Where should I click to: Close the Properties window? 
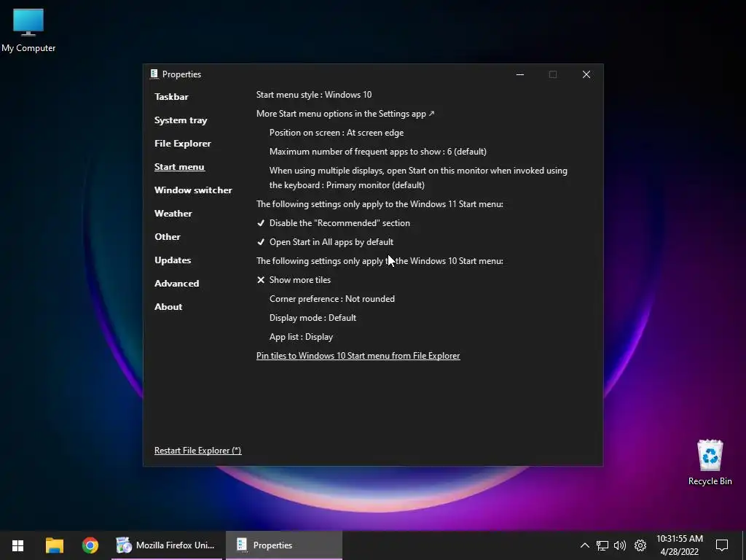click(586, 74)
